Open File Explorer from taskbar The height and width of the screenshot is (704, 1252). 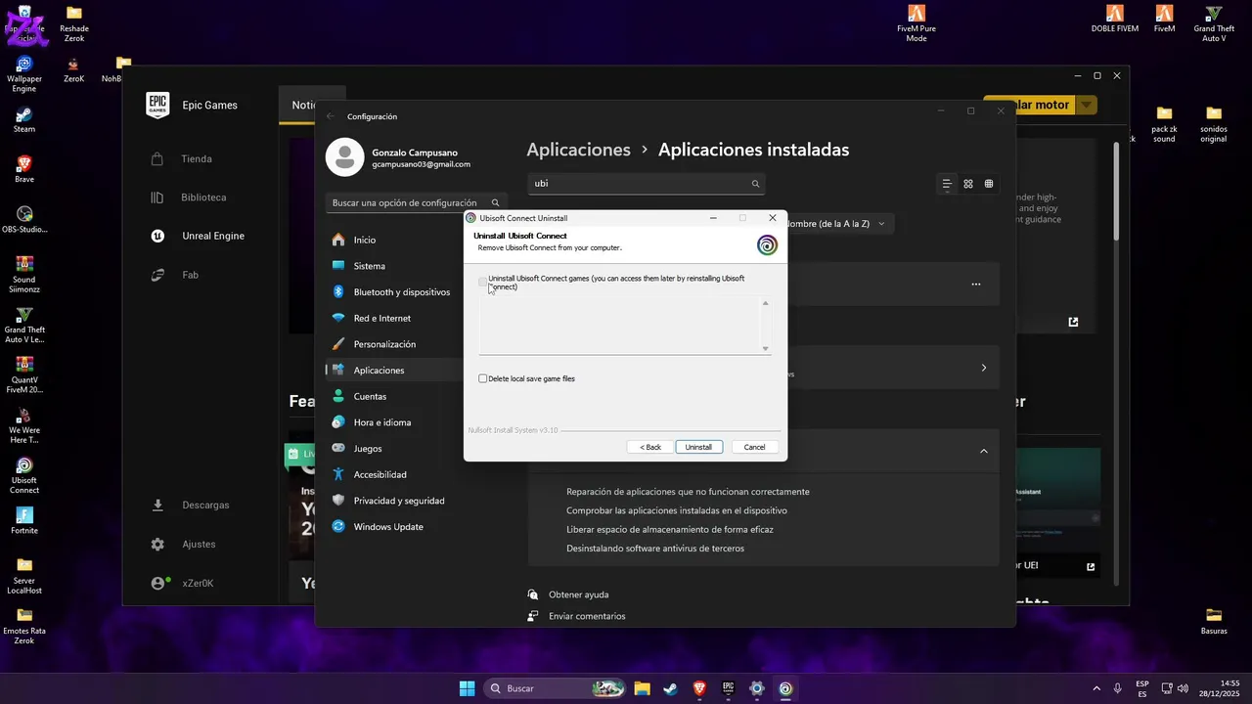click(x=642, y=688)
